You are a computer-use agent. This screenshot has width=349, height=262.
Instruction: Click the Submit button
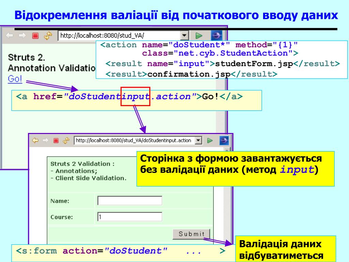click(192, 234)
